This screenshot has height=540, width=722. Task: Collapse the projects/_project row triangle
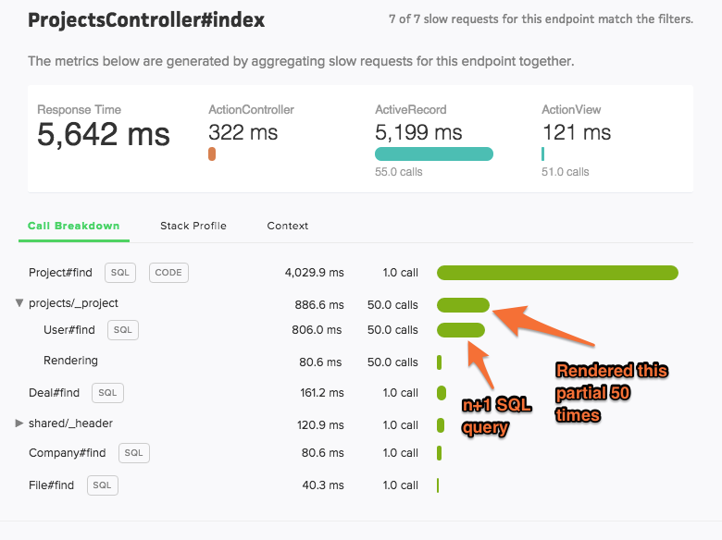(x=19, y=302)
